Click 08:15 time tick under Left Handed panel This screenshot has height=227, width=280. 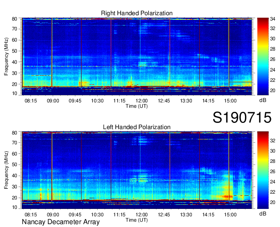tap(31, 215)
